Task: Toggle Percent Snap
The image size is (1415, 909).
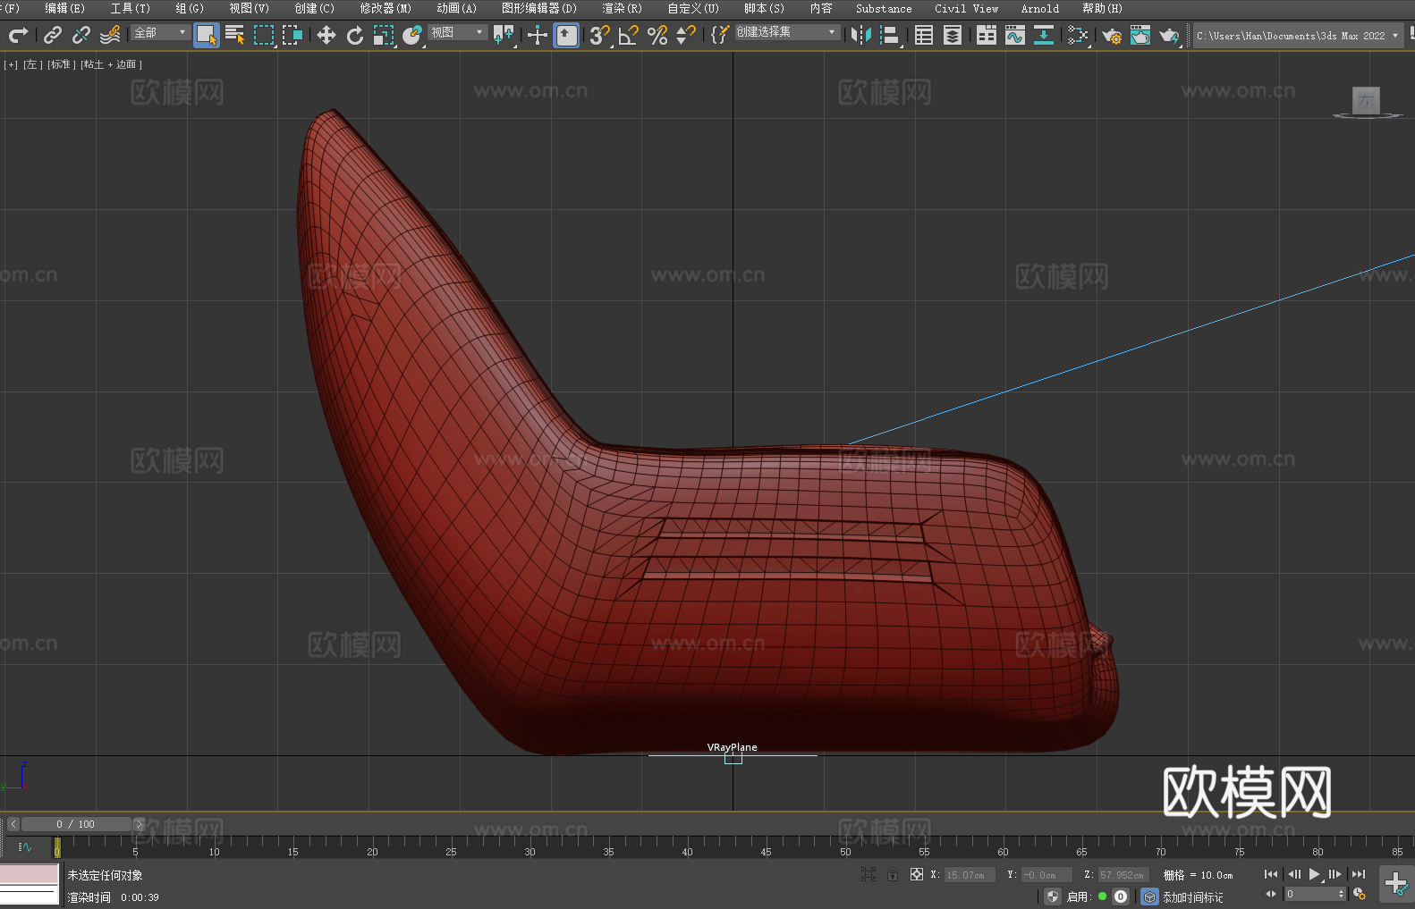Action: coord(657,35)
